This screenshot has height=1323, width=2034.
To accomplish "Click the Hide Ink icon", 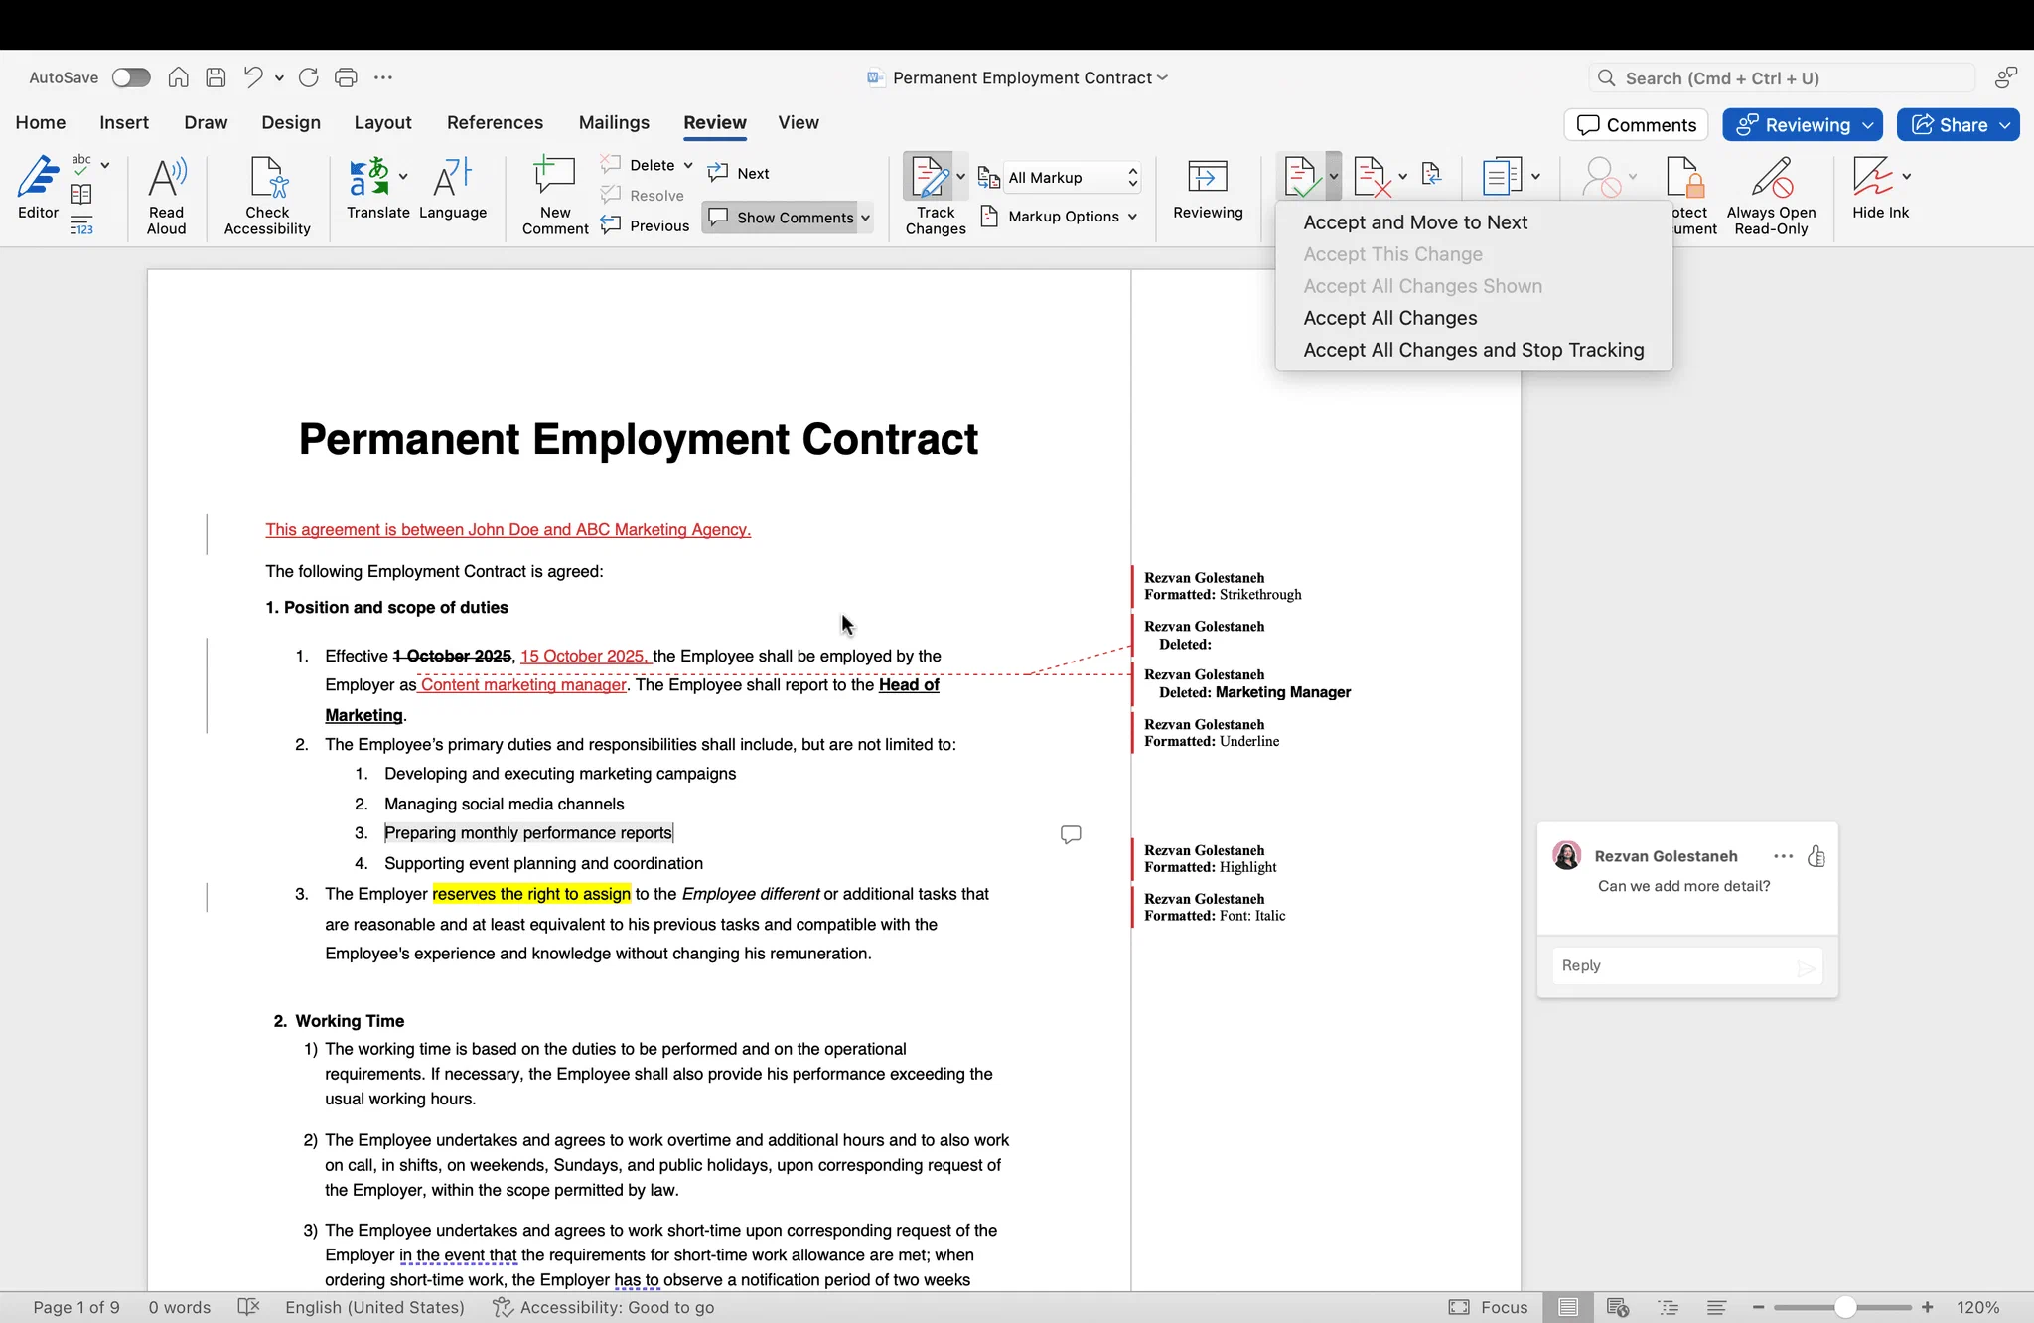I will [x=1872, y=177].
